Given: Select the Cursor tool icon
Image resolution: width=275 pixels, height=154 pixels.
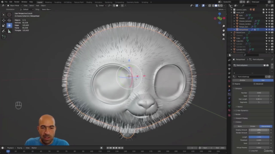Looking at the screenshot, I should 9,15.
